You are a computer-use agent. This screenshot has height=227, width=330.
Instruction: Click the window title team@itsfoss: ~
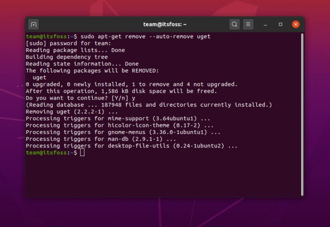[x=165, y=24]
